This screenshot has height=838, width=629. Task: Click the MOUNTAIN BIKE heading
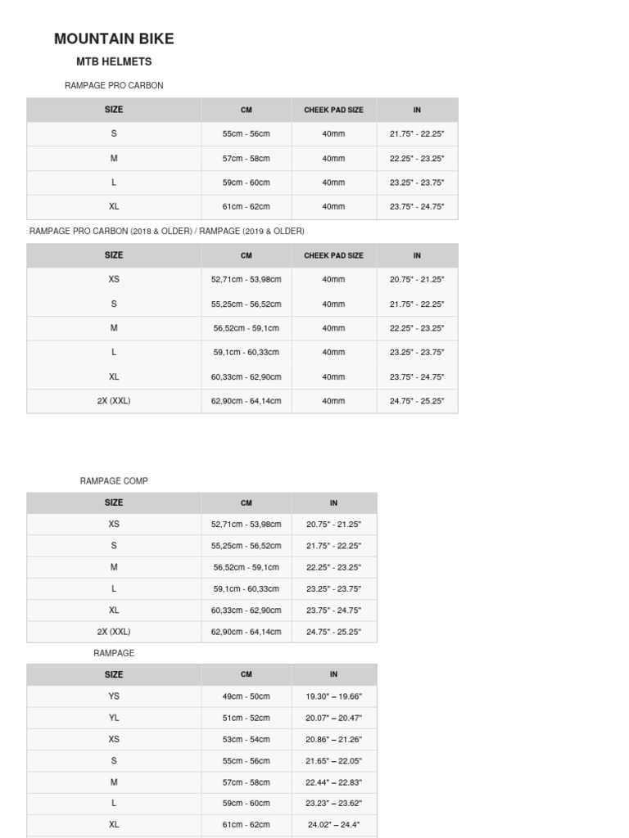[x=114, y=39]
